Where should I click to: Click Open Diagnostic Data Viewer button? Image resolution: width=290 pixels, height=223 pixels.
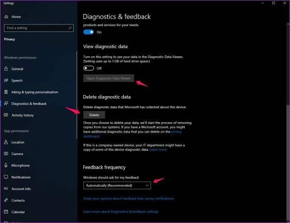point(109,78)
